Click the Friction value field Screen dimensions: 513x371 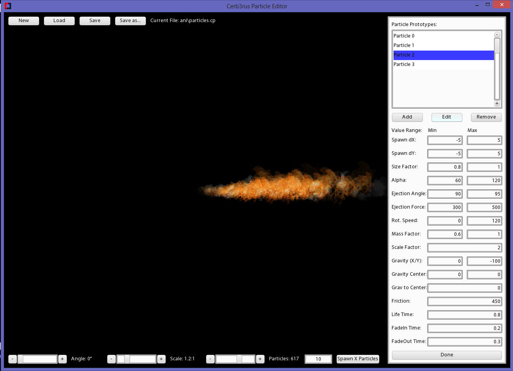point(464,301)
